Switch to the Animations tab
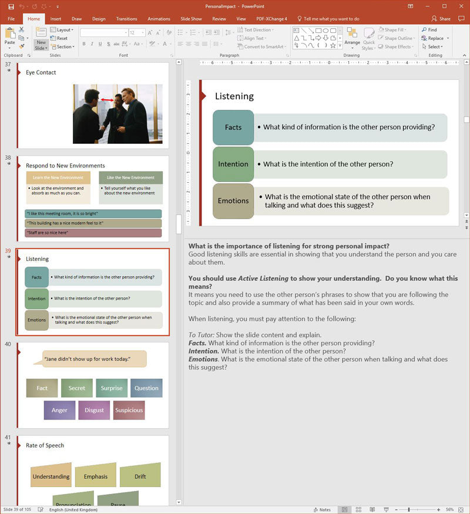This screenshot has height=514, width=470. (x=159, y=19)
